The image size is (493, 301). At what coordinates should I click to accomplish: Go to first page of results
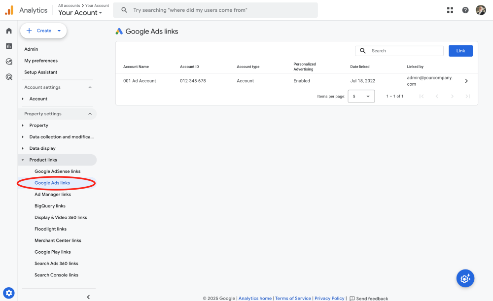pyautogui.click(x=422, y=96)
